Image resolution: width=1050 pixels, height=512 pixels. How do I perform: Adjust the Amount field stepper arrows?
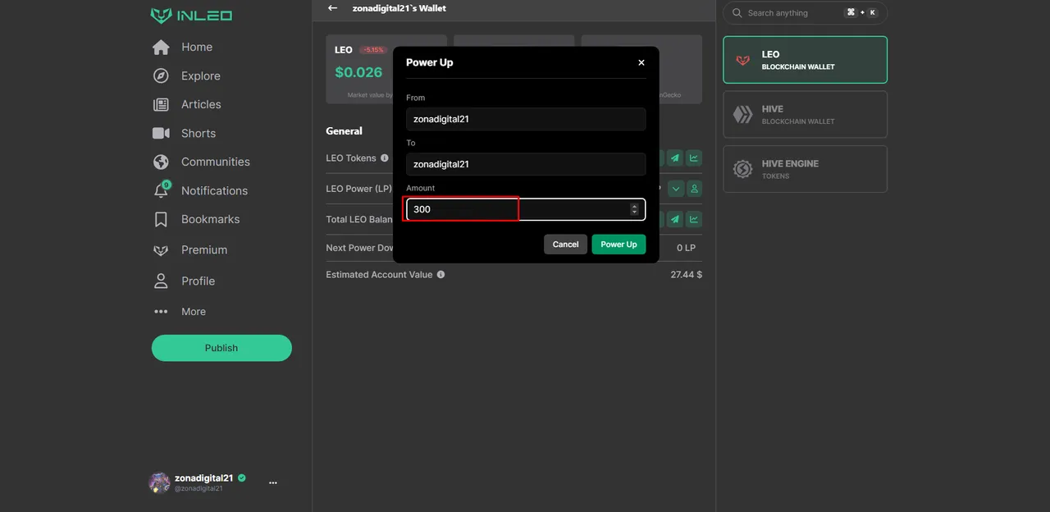634,209
